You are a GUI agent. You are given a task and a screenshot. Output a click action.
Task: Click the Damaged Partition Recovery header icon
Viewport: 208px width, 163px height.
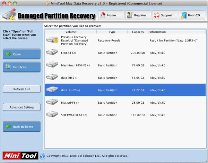(x=9, y=15)
